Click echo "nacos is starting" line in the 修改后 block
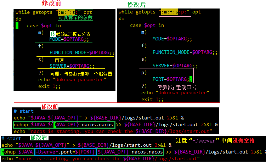This screenshot has height=162, width=266. click(101, 159)
